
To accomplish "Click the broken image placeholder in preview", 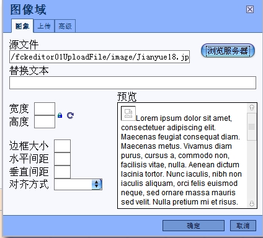I will coord(128,113).
